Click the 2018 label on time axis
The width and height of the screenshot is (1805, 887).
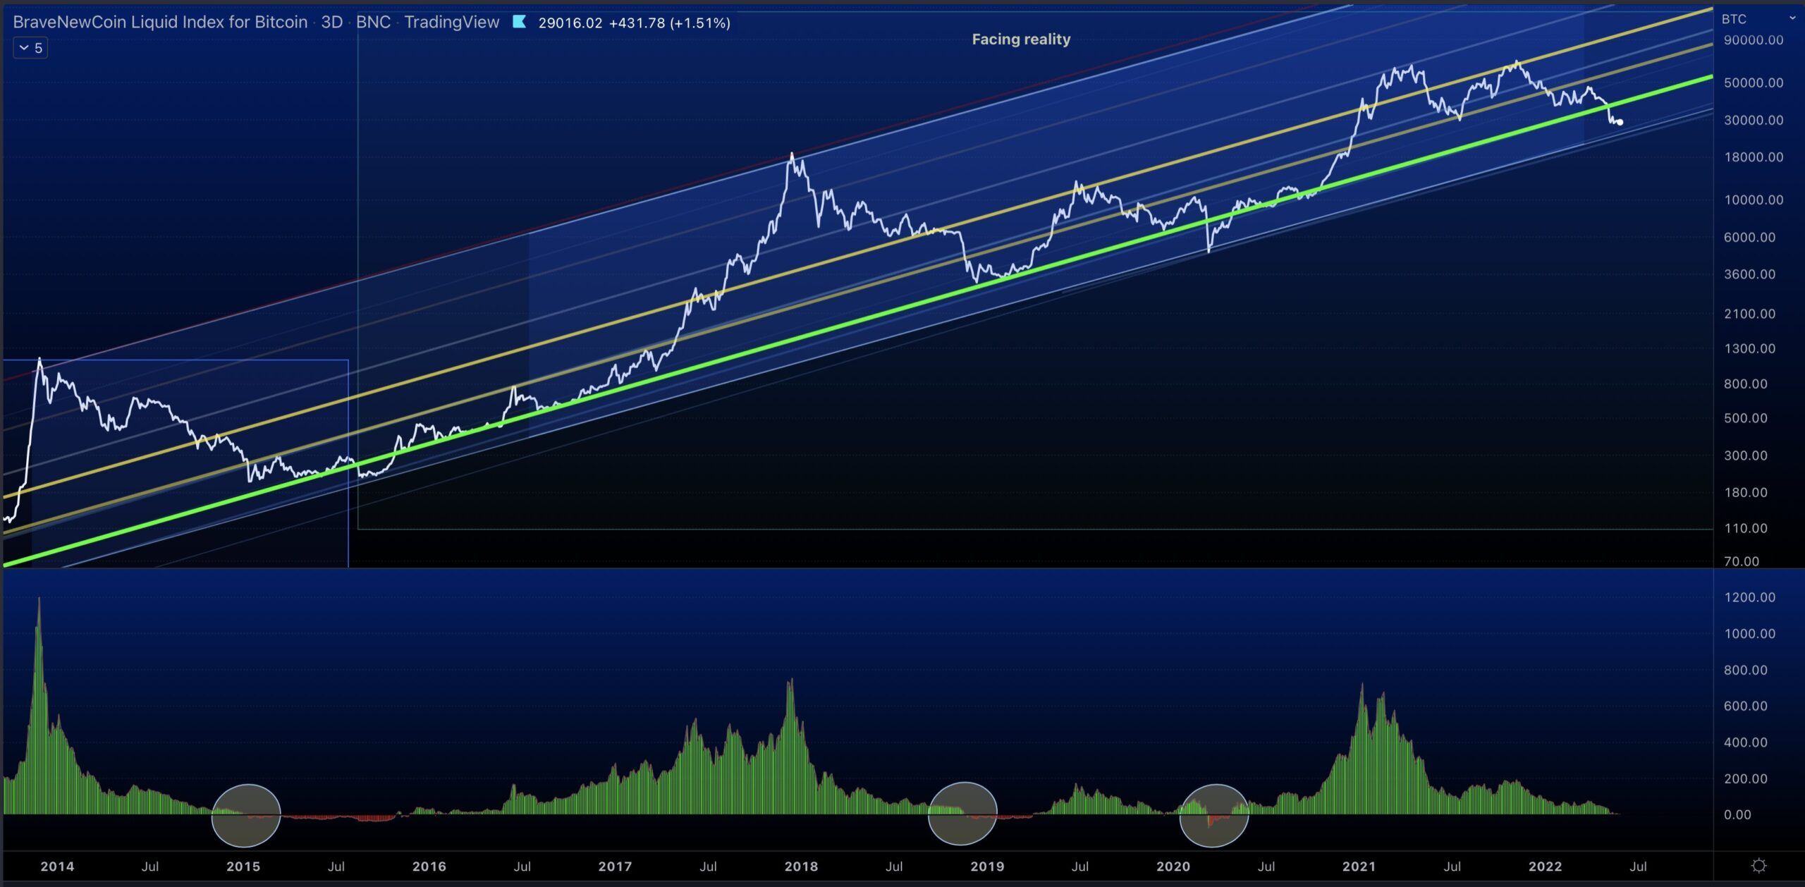click(801, 866)
